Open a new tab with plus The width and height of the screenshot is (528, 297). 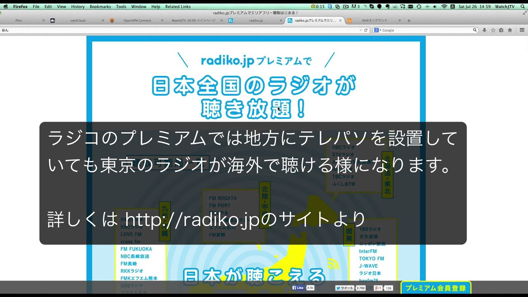point(409,20)
